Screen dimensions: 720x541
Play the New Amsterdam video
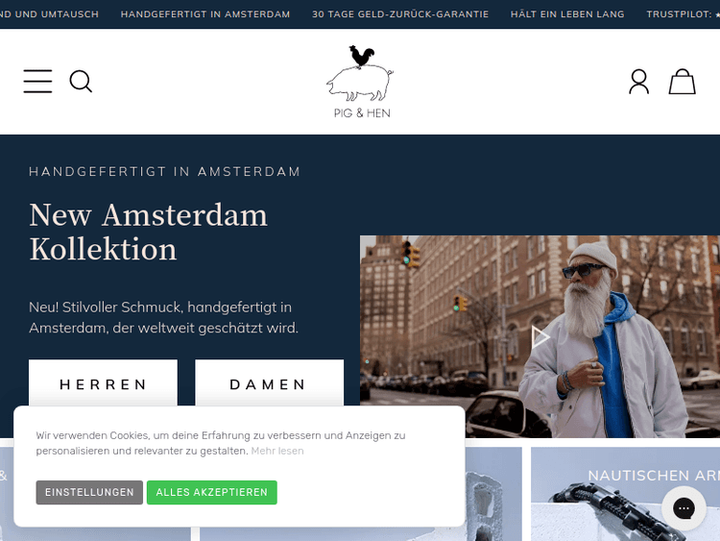tap(540, 337)
